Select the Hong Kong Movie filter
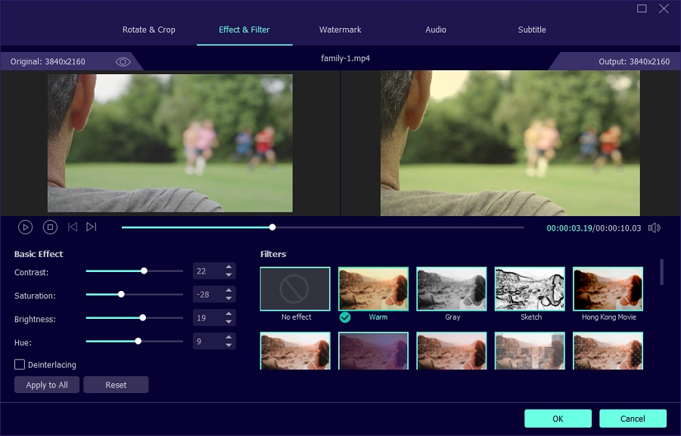Image resolution: width=681 pixels, height=436 pixels. (608, 289)
